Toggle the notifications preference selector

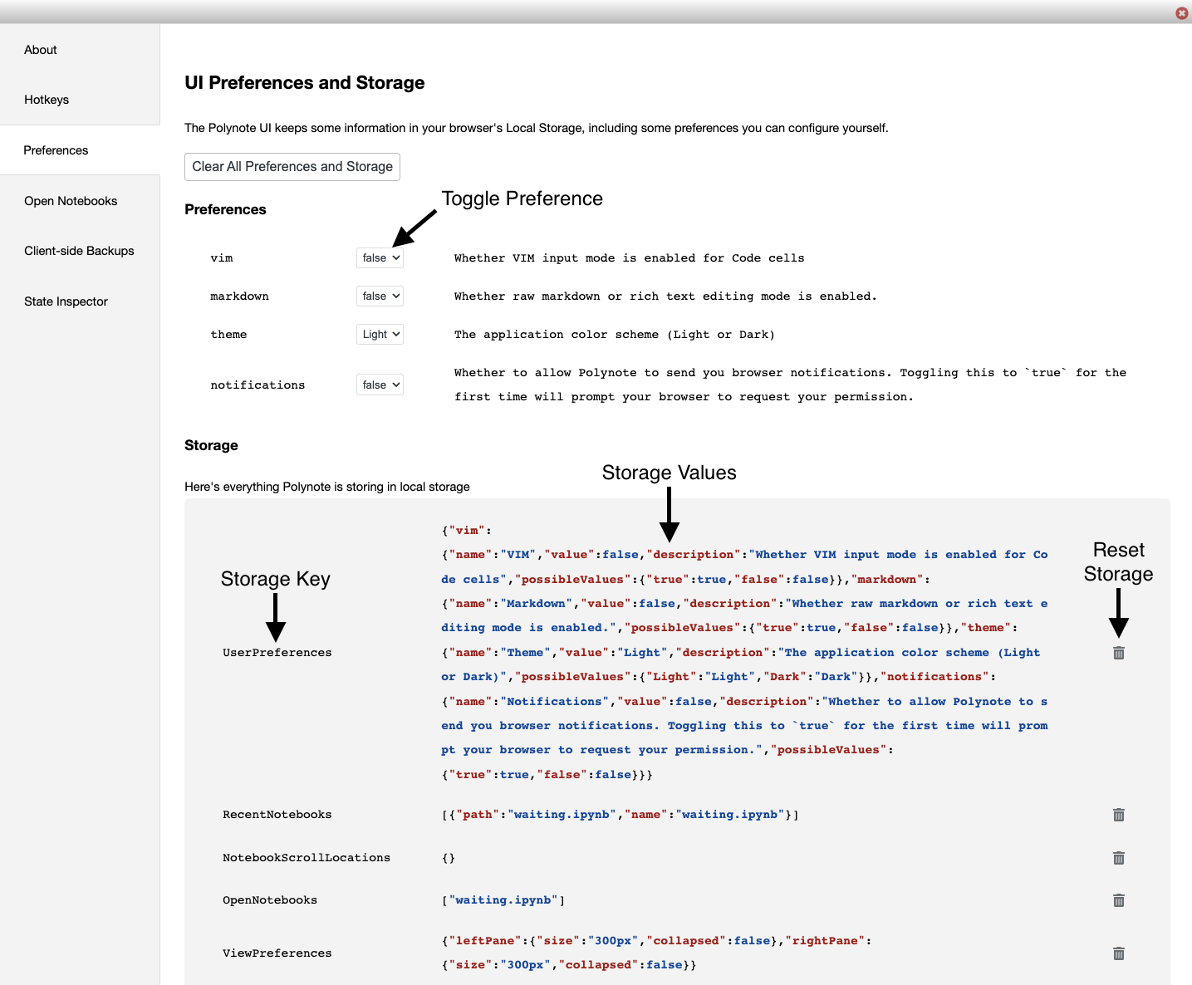pyautogui.click(x=380, y=385)
